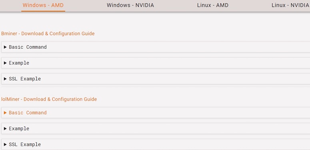Click the triangle arrow beside lolMiner Example
Screen dimensions: 310x150
(x=5, y=128)
